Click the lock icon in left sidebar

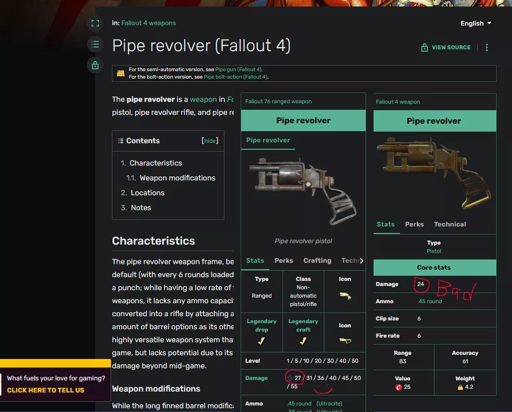[95, 65]
